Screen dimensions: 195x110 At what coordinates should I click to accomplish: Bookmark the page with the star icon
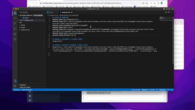pos(147,3)
